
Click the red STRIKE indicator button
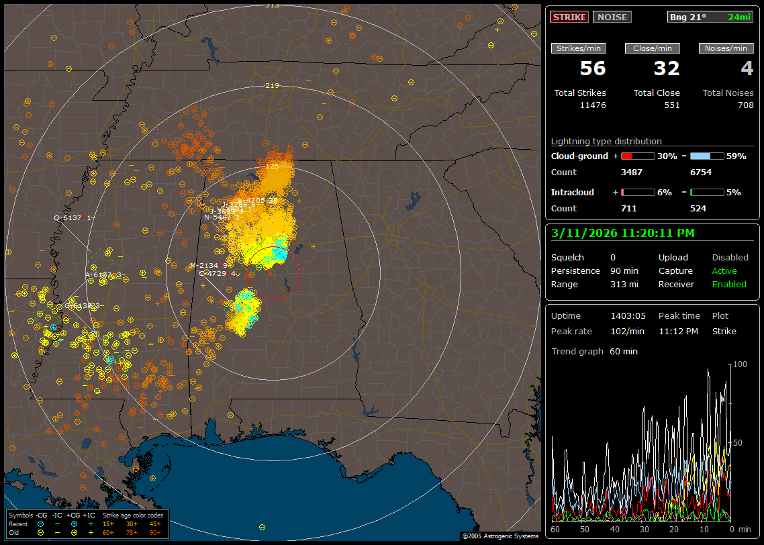coord(569,17)
